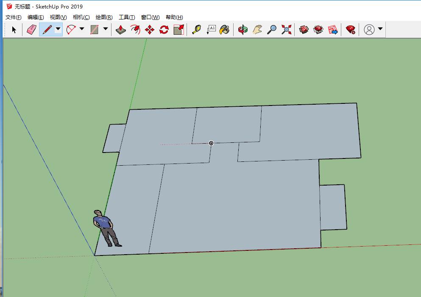Expand the Rectangle shape dropdown arrow
The image size is (421, 297).
[106, 30]
